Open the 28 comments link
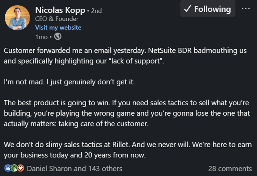Viewport: 257px width, 176px height. pos(230,168)
